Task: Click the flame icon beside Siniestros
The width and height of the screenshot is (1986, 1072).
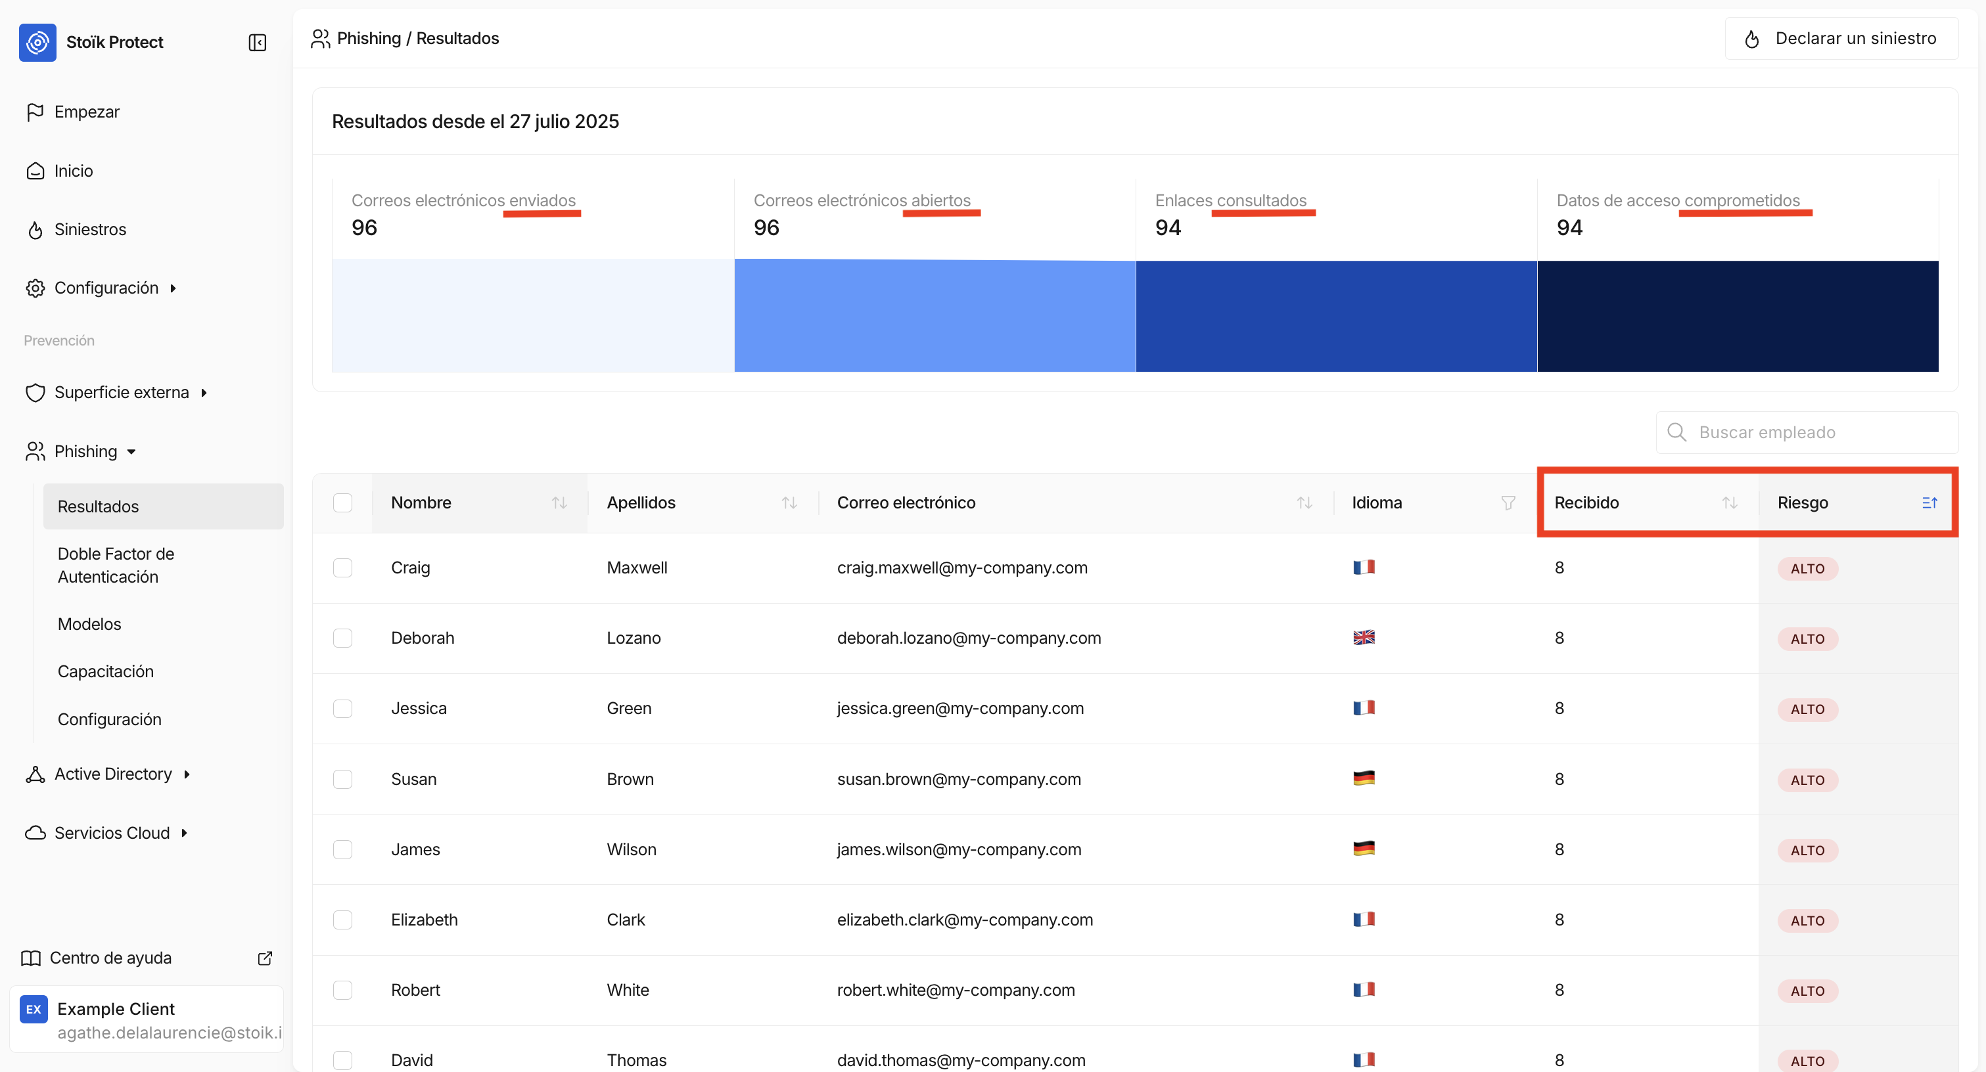Action: click(35, 230)
